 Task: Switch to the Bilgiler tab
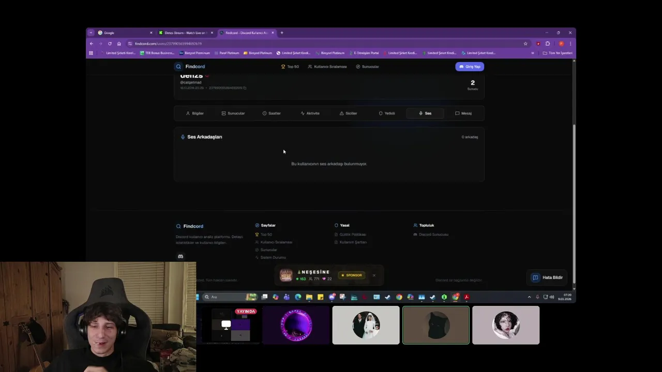(x=195, y=113)
